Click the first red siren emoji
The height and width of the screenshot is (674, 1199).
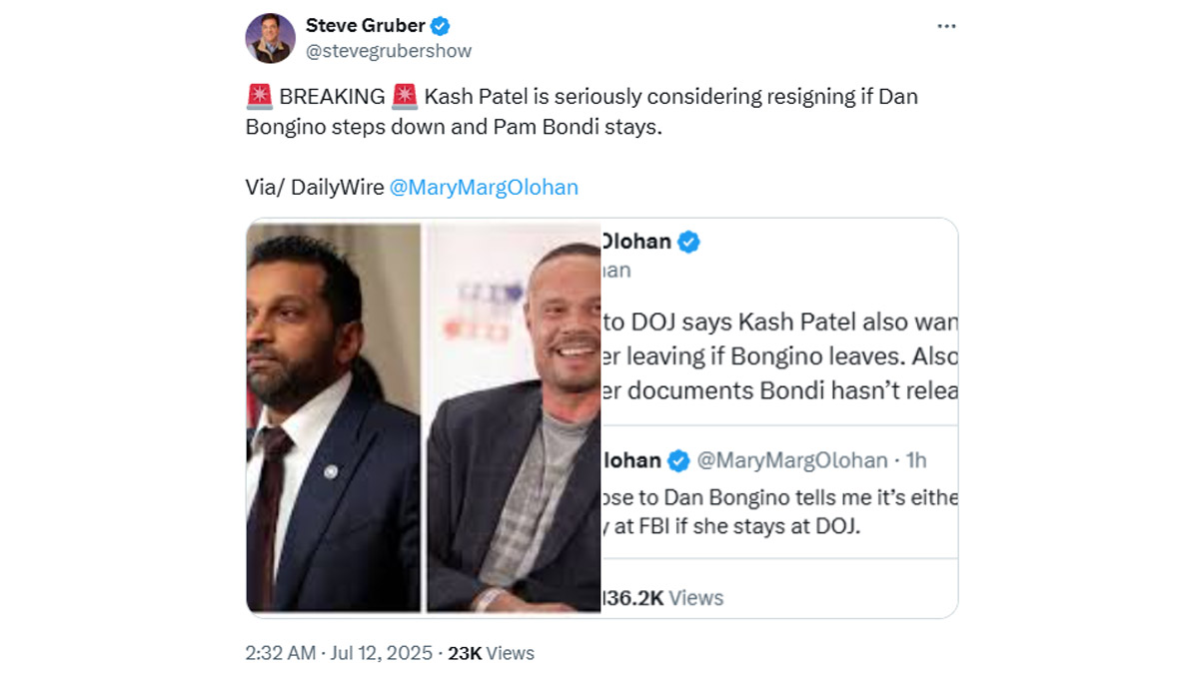click(259, 97)
